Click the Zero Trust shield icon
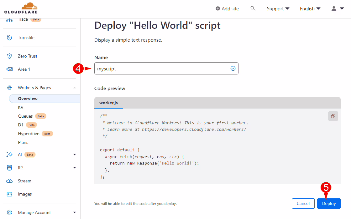The height and width of the screenshot is (219, 351). coord(9,56)
